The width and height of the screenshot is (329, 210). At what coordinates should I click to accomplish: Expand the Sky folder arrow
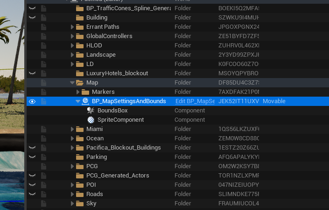point(72,203)
